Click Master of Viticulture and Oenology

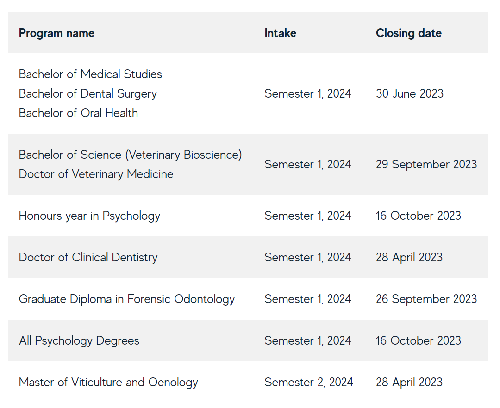[x=108, y=382]
